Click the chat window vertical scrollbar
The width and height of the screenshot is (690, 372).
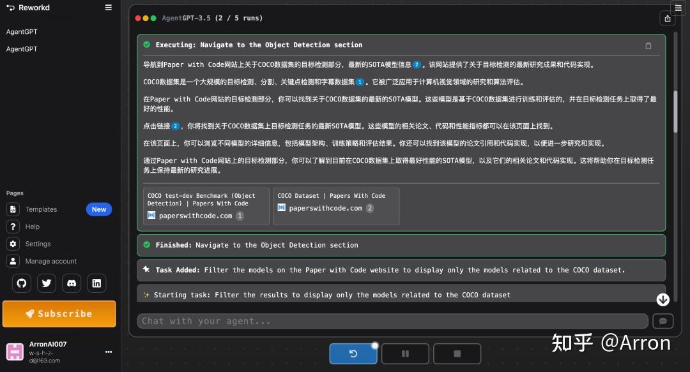click(x=675, y=112)
